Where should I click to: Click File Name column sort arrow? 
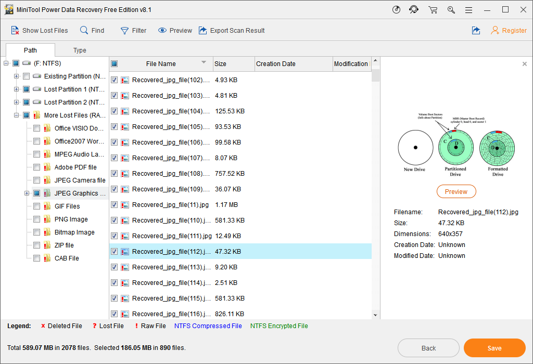pos(204,62)
